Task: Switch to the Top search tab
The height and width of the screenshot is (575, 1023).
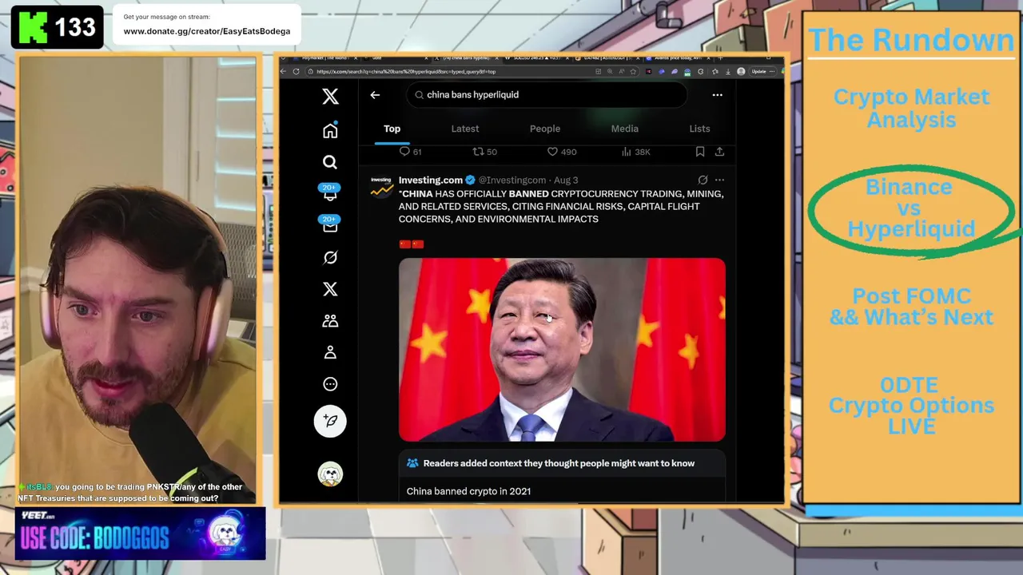Action: point(392,129)
